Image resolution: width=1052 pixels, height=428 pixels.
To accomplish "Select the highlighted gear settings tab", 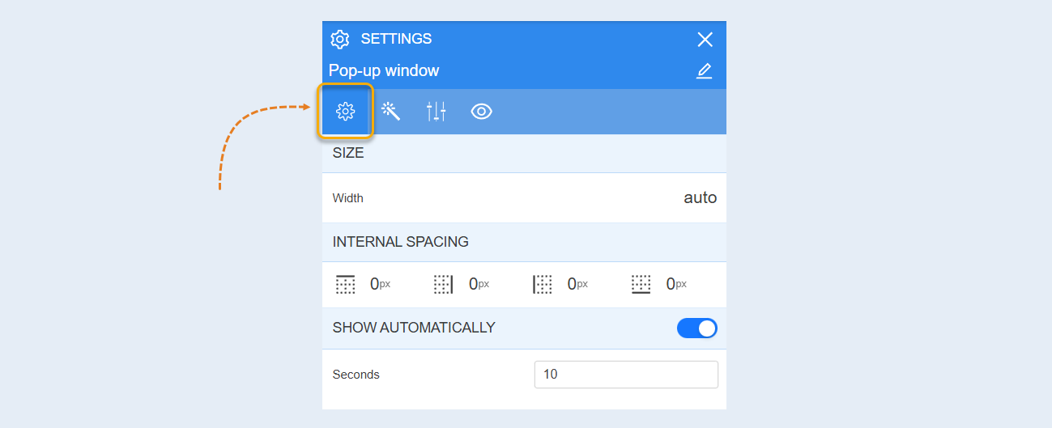I will [346, 112].
